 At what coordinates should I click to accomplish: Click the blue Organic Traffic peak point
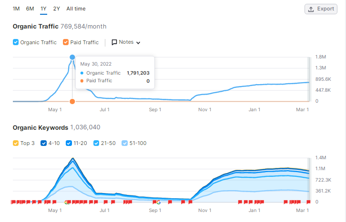click(x=72, y=57)
